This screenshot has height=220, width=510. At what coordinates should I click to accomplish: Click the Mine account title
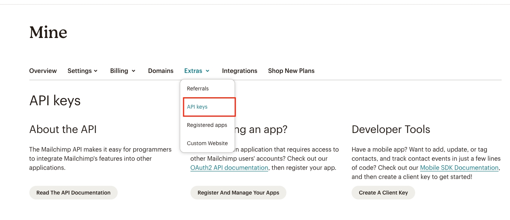point(48,32)
